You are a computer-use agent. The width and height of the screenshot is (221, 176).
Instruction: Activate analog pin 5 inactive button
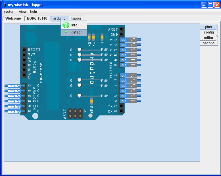coord(14,111)
